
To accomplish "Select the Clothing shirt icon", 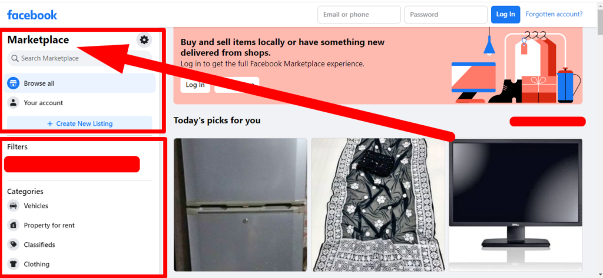I will pos(14,264).
